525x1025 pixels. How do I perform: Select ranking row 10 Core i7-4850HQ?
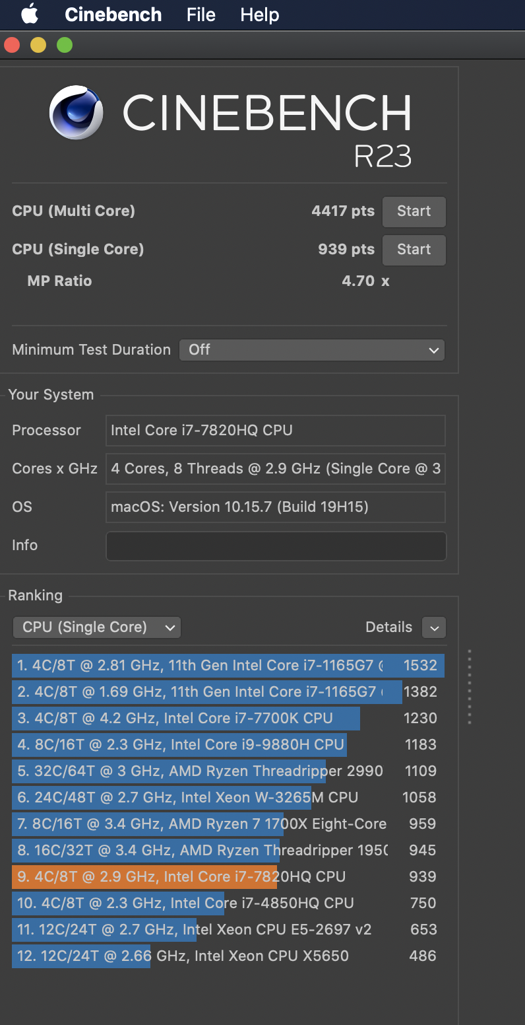click(x=228, y=903)
